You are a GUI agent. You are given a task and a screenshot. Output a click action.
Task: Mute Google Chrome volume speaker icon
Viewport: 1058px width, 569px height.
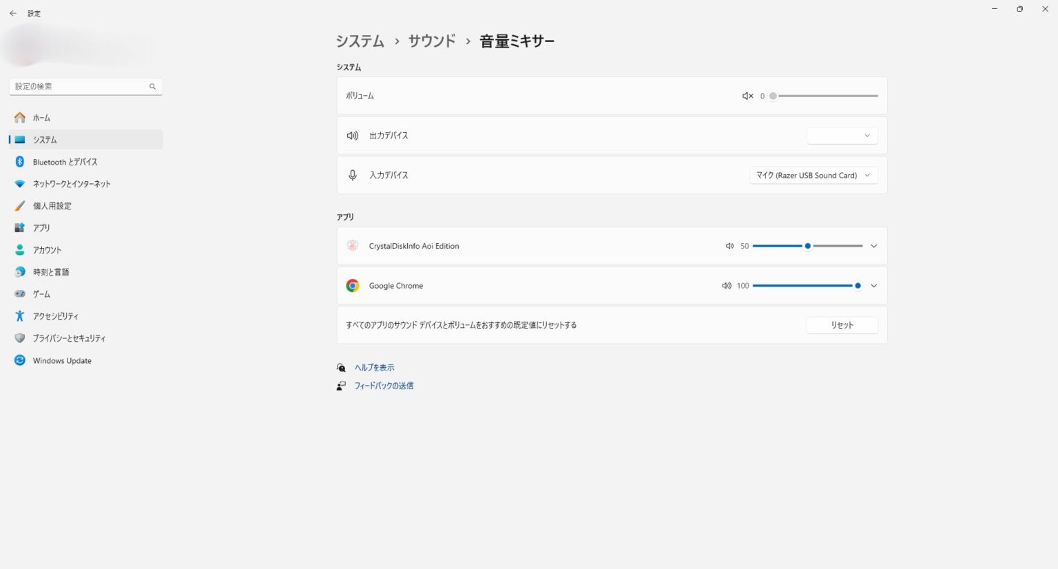pyautogui.click(x=726, y=286)
